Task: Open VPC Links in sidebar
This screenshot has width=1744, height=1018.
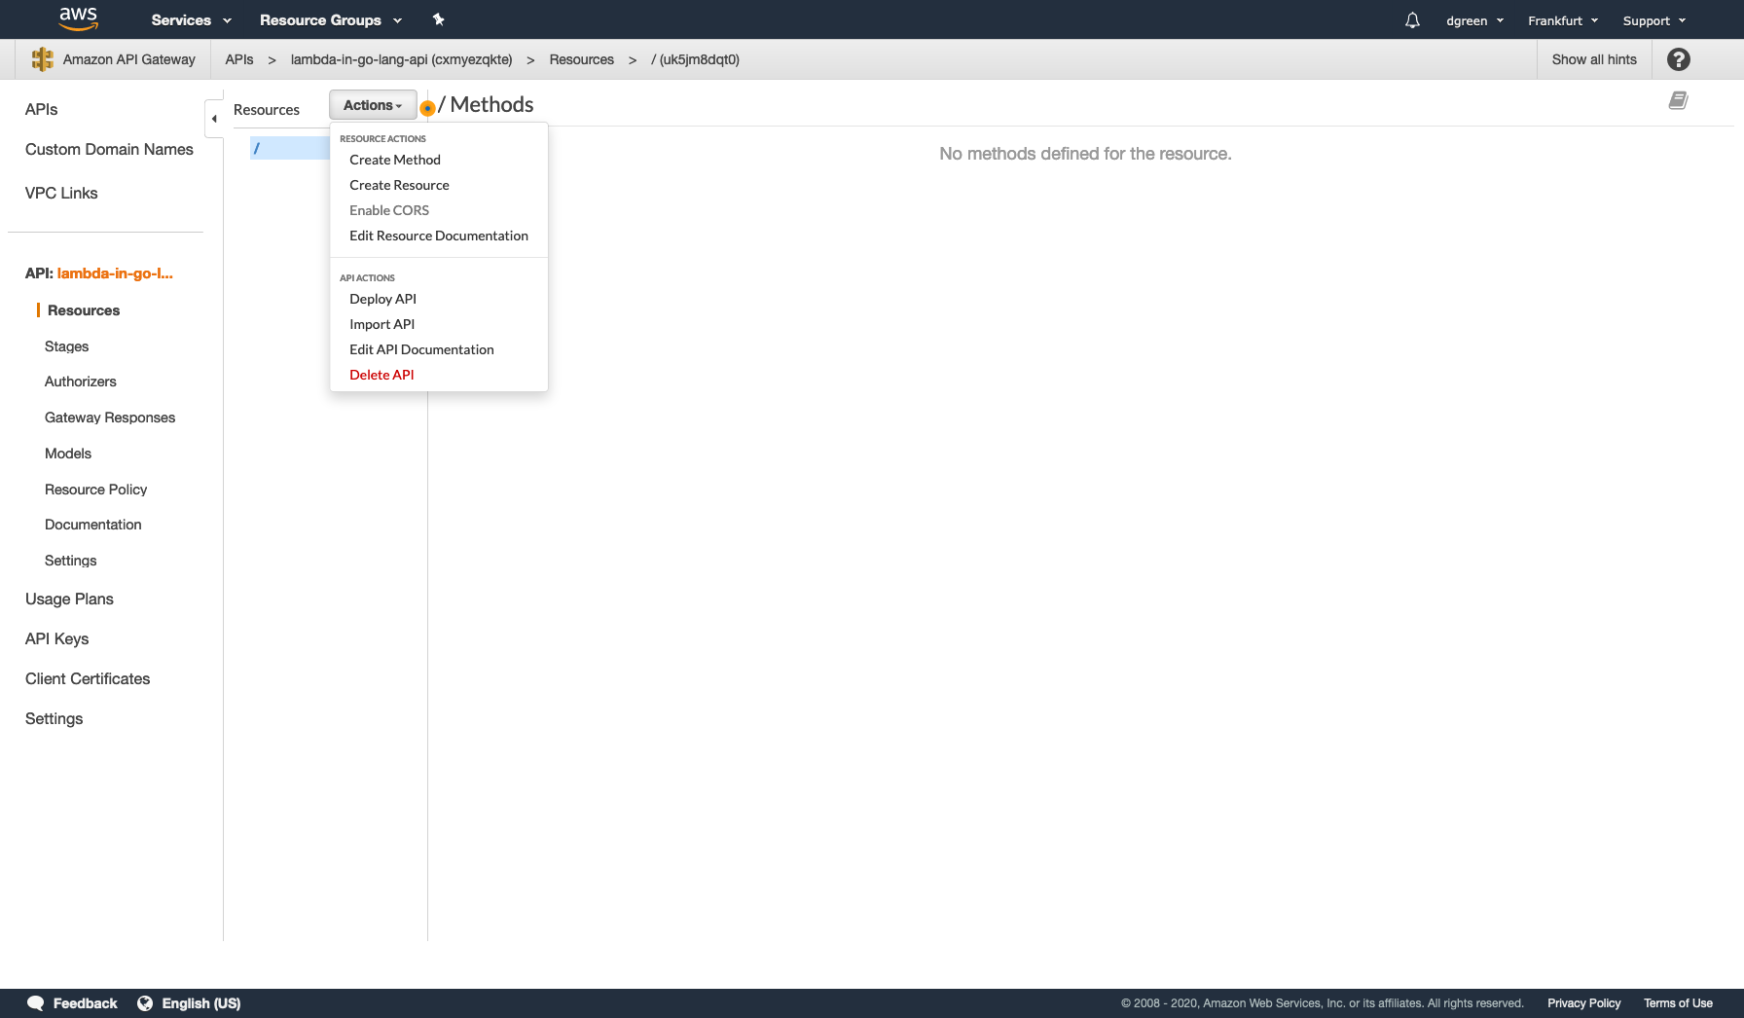Action: (x=61, y=193)
